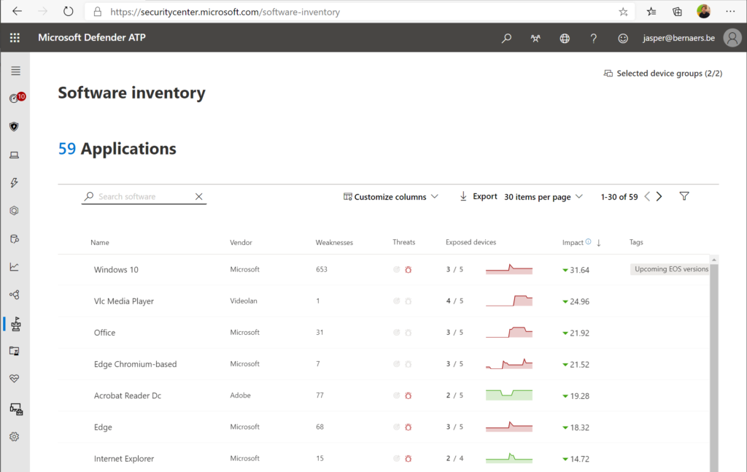Open the devices laptop icon in sidebar

pos(15,155)
